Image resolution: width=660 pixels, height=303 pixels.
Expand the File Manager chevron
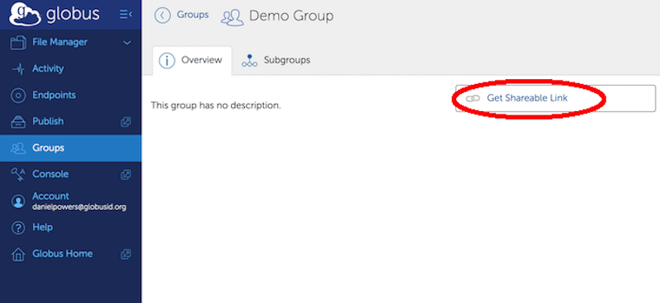tap(127, 43)
